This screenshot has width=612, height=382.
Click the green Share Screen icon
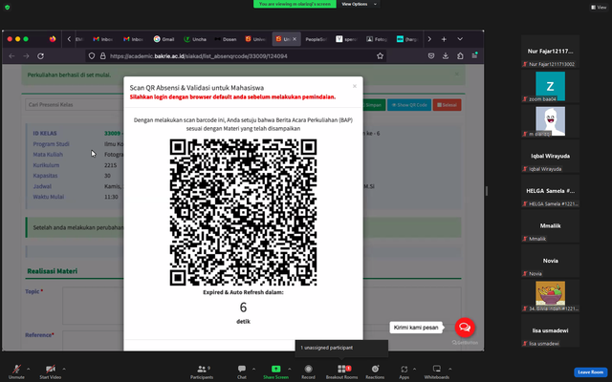pyautogui.click(x=275, y=369)
